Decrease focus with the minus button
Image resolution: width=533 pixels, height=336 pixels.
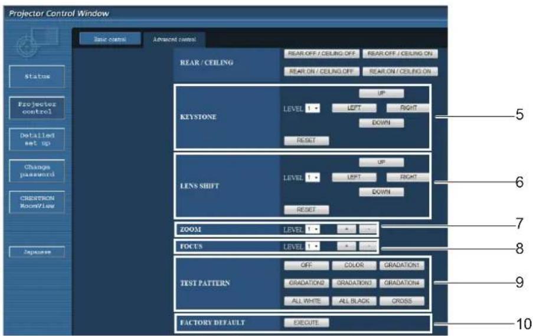click(368, 246)
